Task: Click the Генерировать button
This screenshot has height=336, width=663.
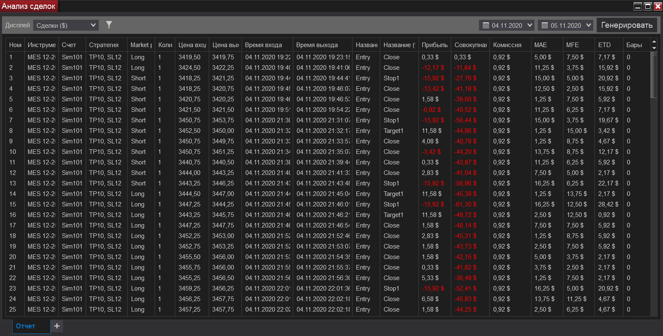Action: (x=627, y=25)
